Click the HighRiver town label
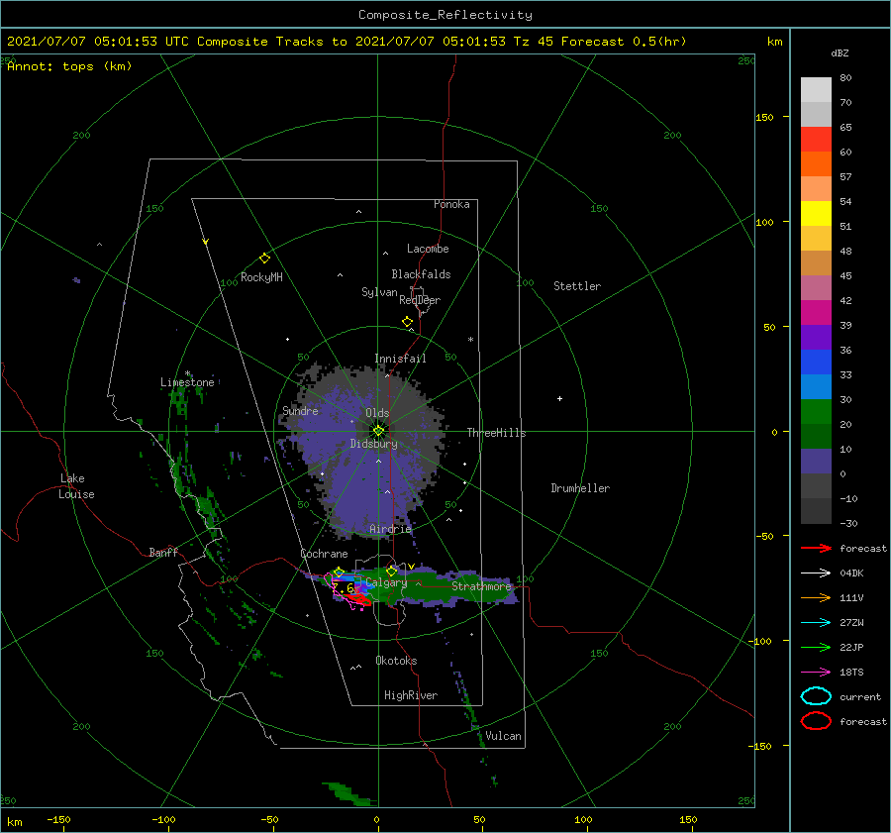 411,695
